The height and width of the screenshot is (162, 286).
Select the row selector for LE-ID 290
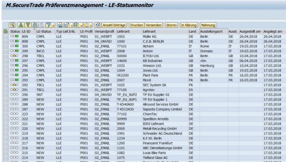point(5,95)
